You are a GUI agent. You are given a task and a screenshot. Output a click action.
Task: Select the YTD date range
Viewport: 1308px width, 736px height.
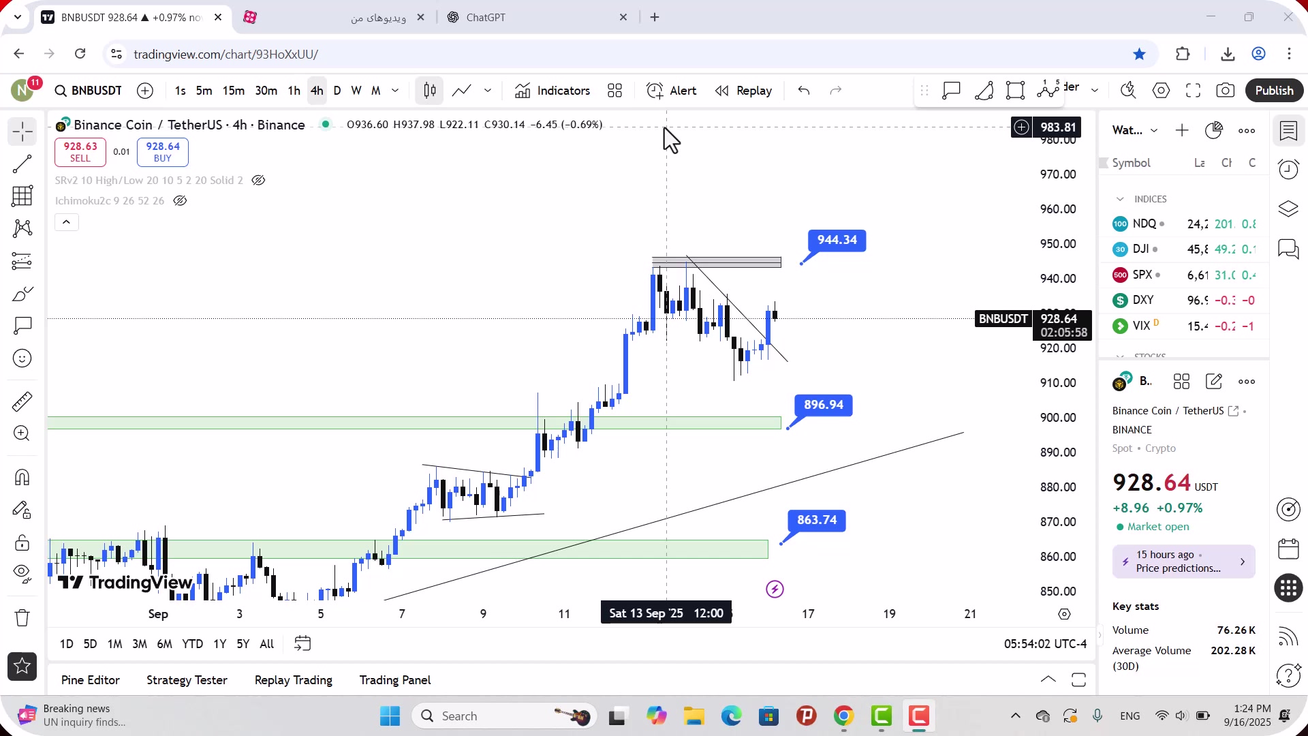(x=193, y=644)
